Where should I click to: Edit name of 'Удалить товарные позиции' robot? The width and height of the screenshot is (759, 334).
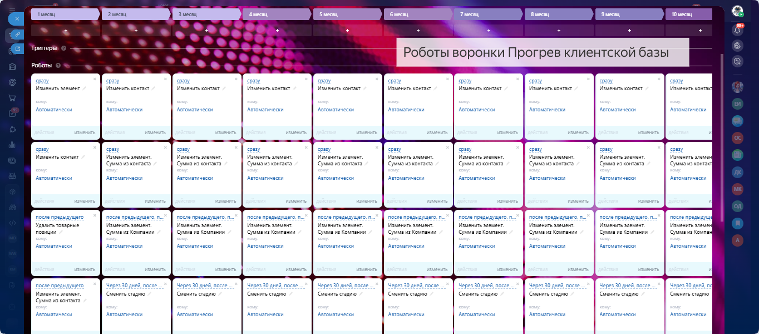click(x=61, y=232)
